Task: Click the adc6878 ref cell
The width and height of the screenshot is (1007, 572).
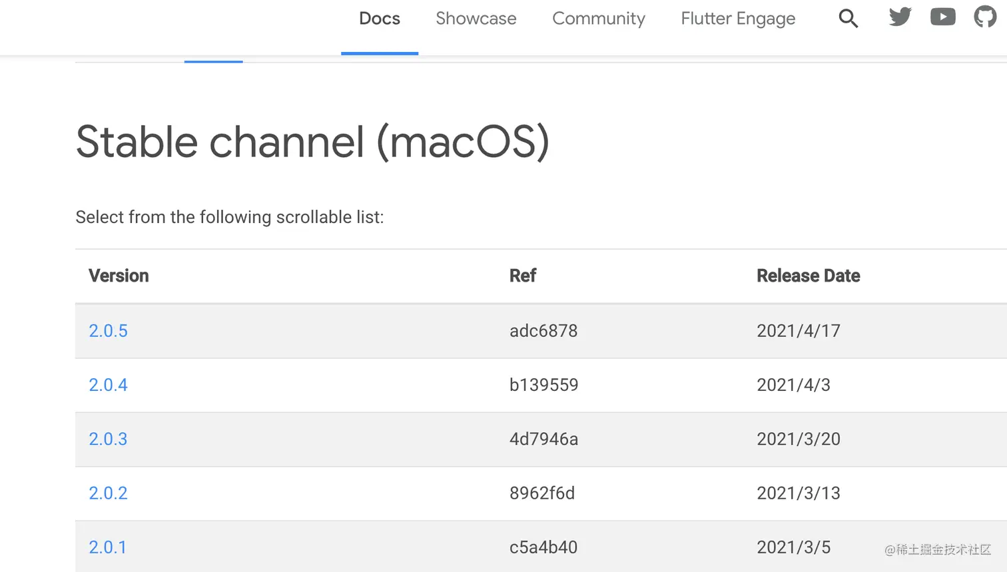Action: coord(543,331)
